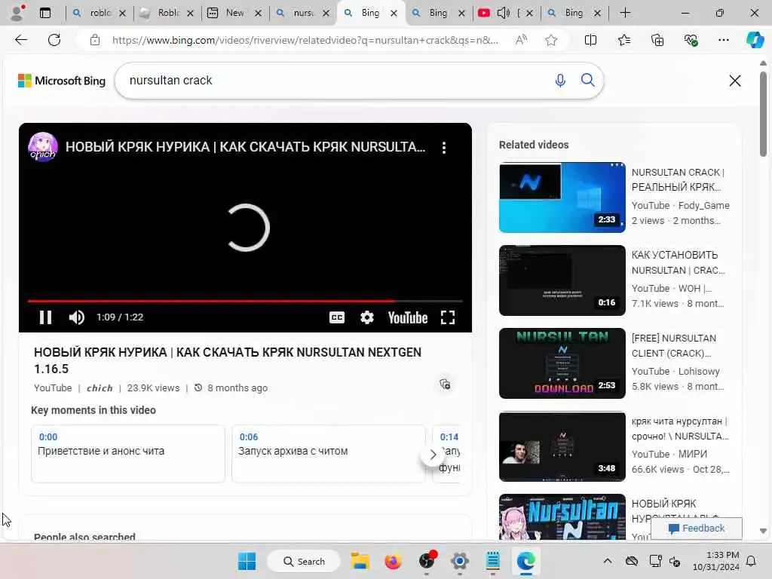The image size is (772, 579).
Task: Show hidden system tray icons
Action: tap(608, 561)
